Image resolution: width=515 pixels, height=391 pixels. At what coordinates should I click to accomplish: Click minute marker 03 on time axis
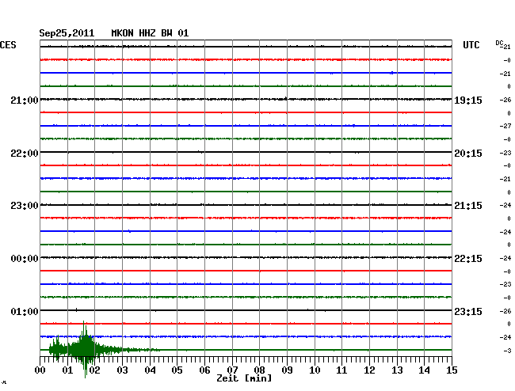[x=122, y=370]
